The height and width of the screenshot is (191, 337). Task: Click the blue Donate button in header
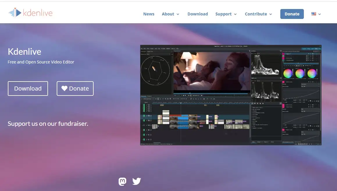point(292,14)
